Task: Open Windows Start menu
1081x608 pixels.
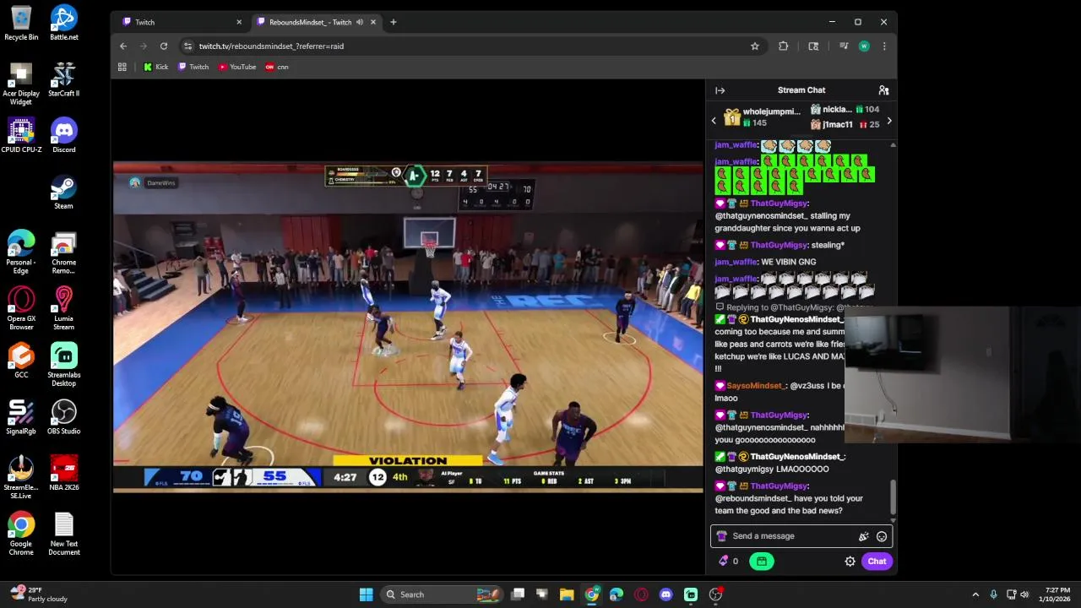Action: point(366,594)
